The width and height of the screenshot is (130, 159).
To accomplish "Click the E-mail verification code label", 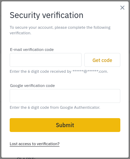I will point(32,50).
